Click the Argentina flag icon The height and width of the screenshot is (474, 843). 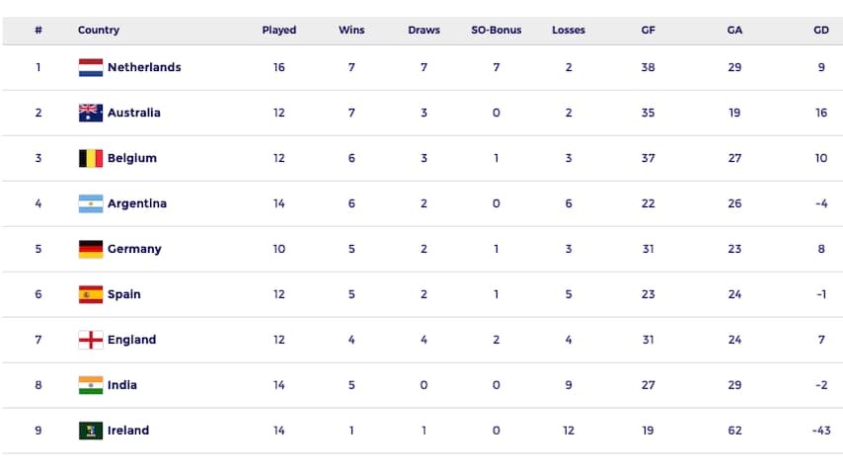pos(91,203)
